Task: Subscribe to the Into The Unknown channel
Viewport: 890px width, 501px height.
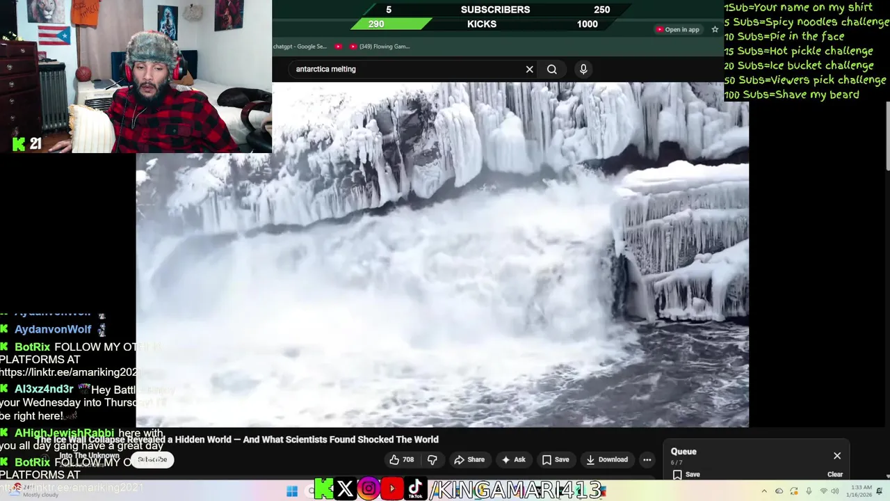Action: [x=152, y=459]
